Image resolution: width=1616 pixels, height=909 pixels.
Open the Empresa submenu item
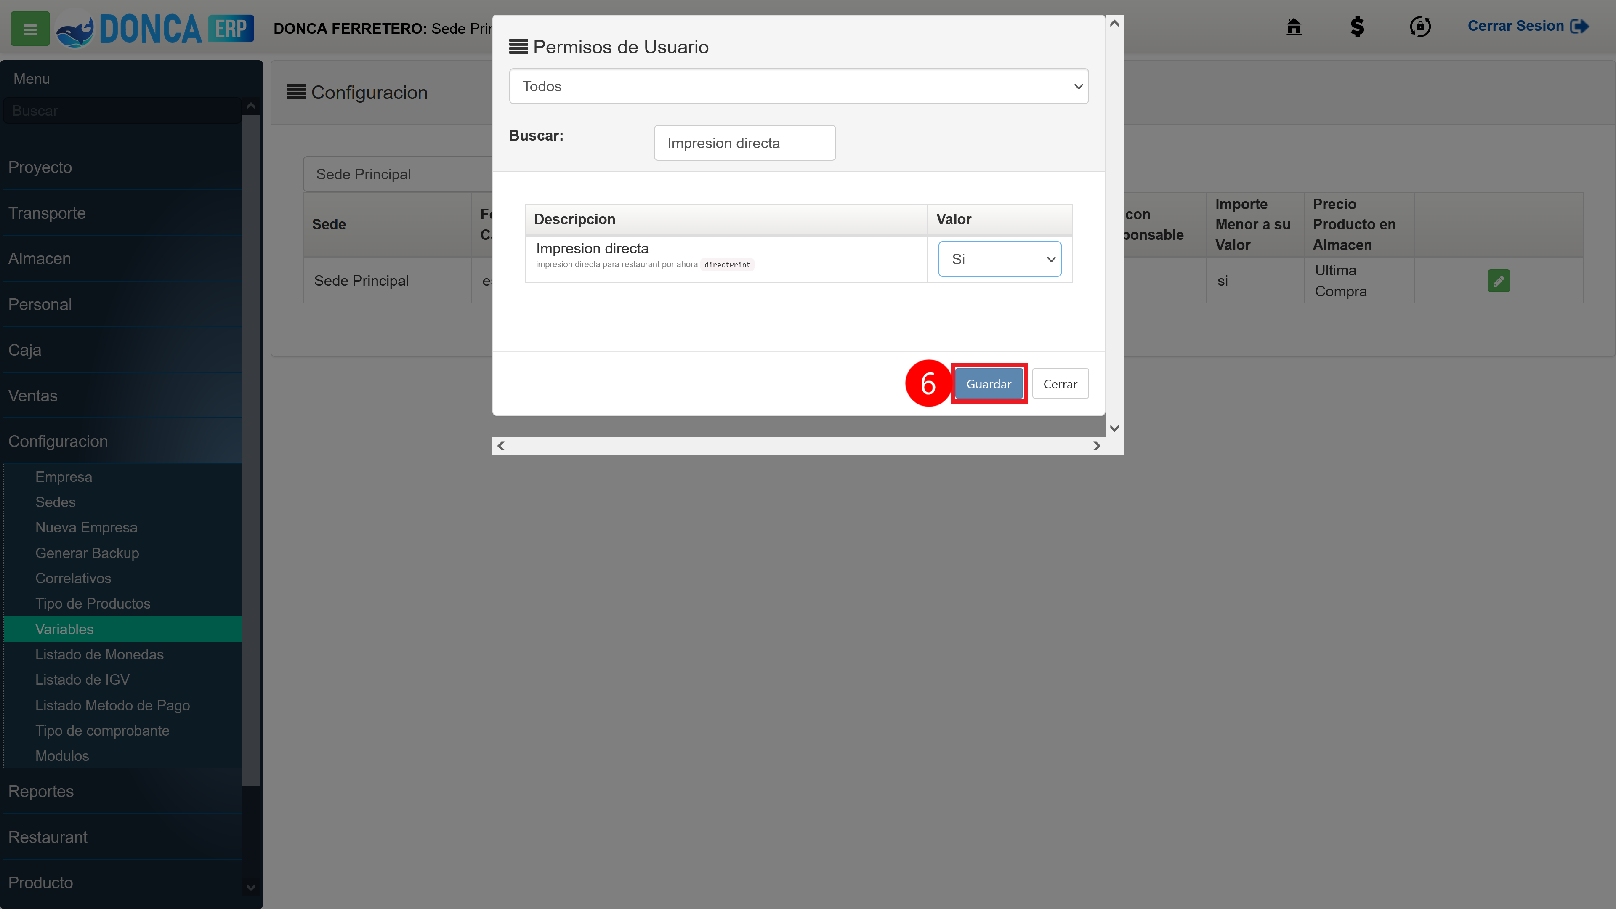coord(123,477)
